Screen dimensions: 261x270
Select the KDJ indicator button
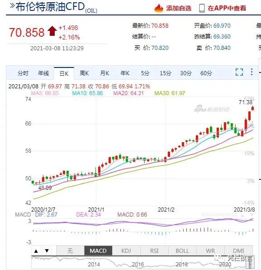(x=126, y=251)
